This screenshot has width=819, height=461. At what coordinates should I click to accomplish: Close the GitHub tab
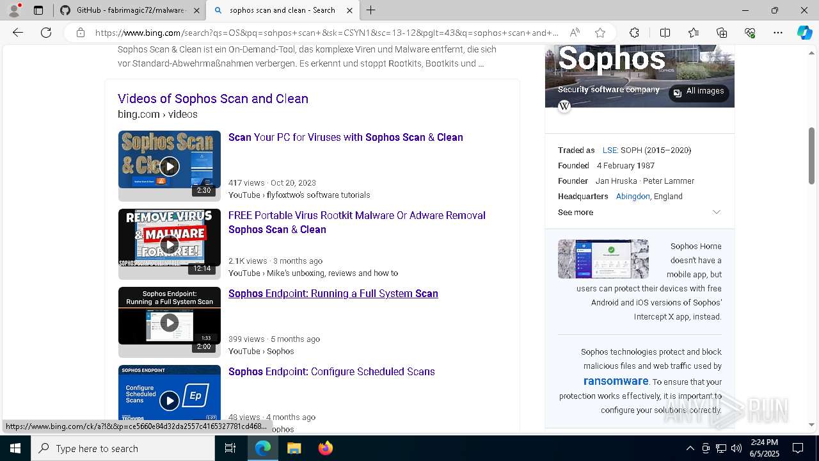pyautogui.click(x=196, y=10)
